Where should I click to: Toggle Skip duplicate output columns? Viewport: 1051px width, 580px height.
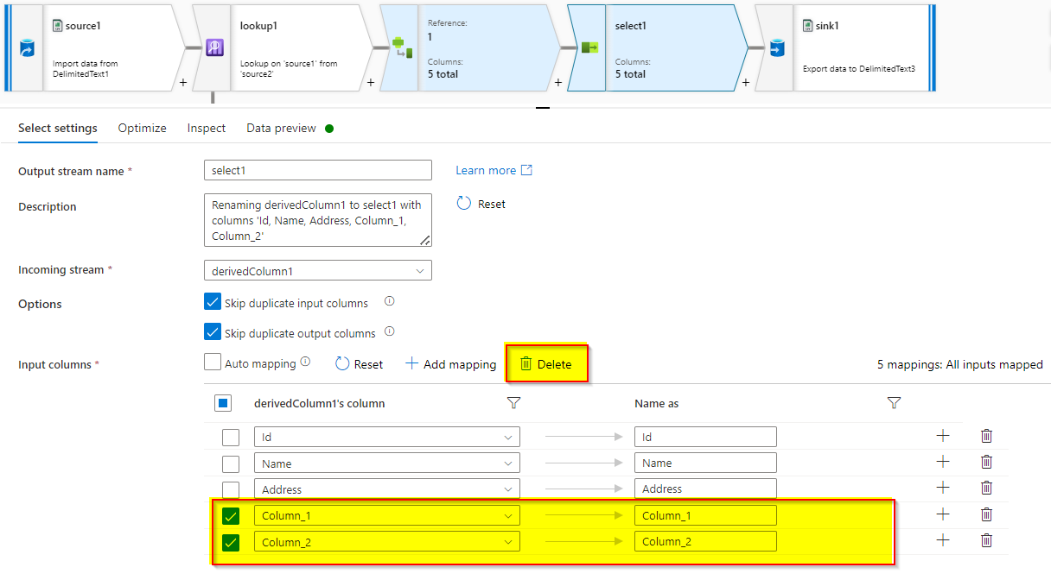click(213, 331)
